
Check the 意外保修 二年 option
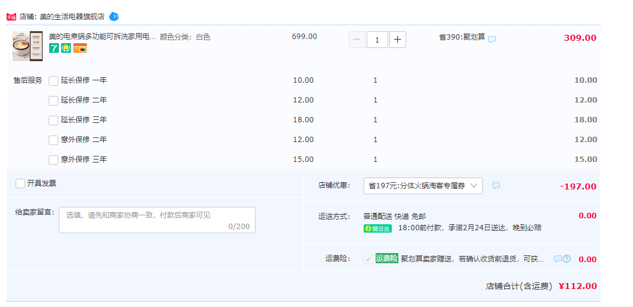click(53, 140)
